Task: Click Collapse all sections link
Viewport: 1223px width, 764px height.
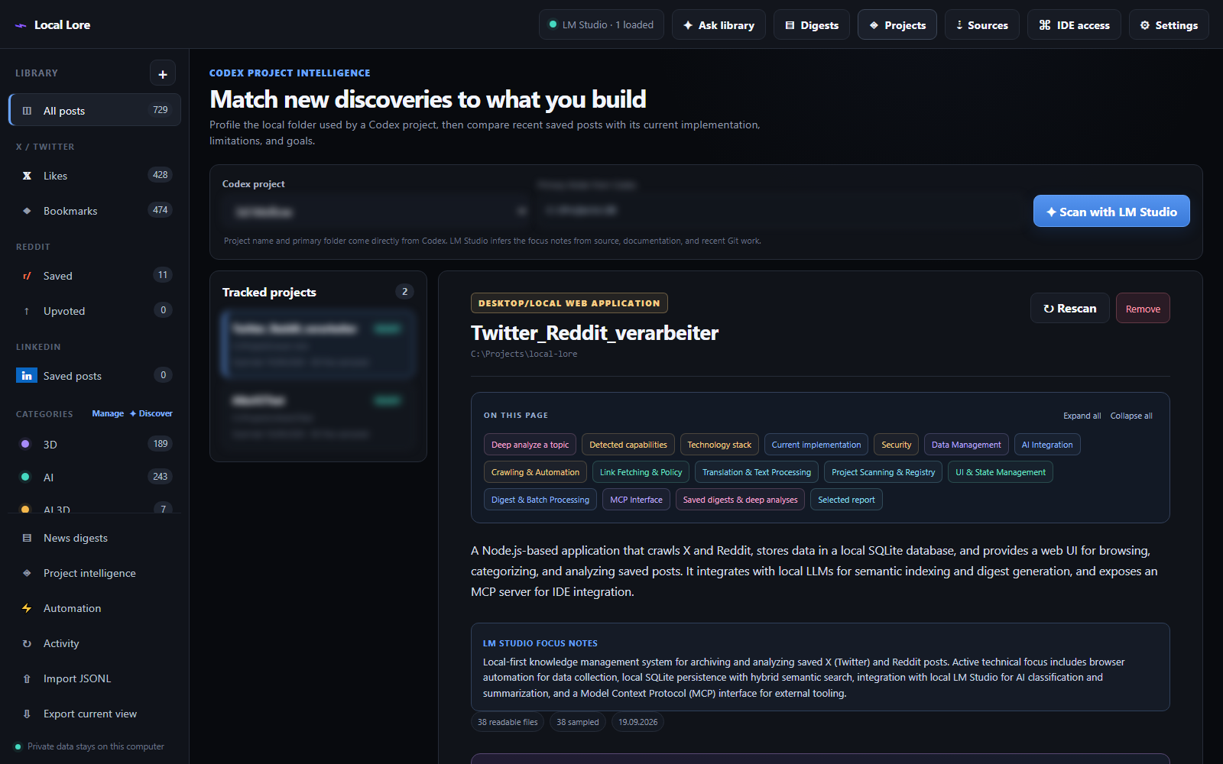Action: (1131, 416)
